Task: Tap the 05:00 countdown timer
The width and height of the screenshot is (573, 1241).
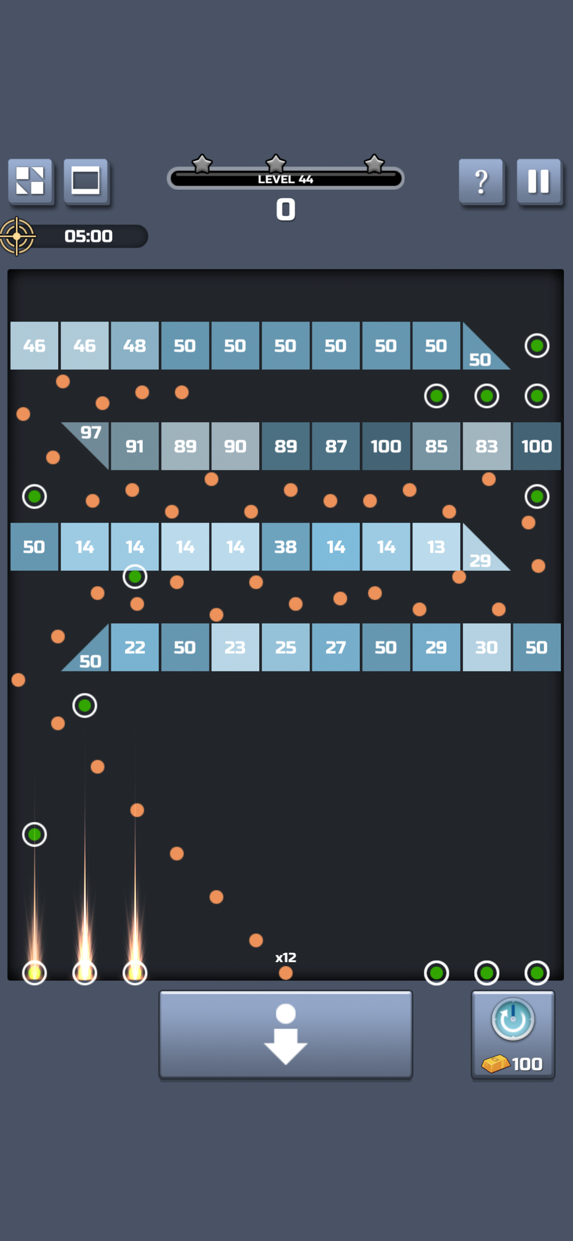Action: pyautogui.click(x=89, y=236)
